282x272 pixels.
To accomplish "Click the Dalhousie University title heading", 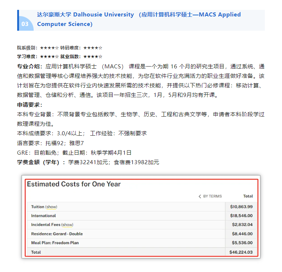I will [139, 19].
